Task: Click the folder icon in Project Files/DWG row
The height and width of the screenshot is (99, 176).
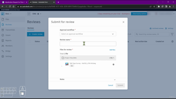Action: pyautogui.click(x=63, y=58)
